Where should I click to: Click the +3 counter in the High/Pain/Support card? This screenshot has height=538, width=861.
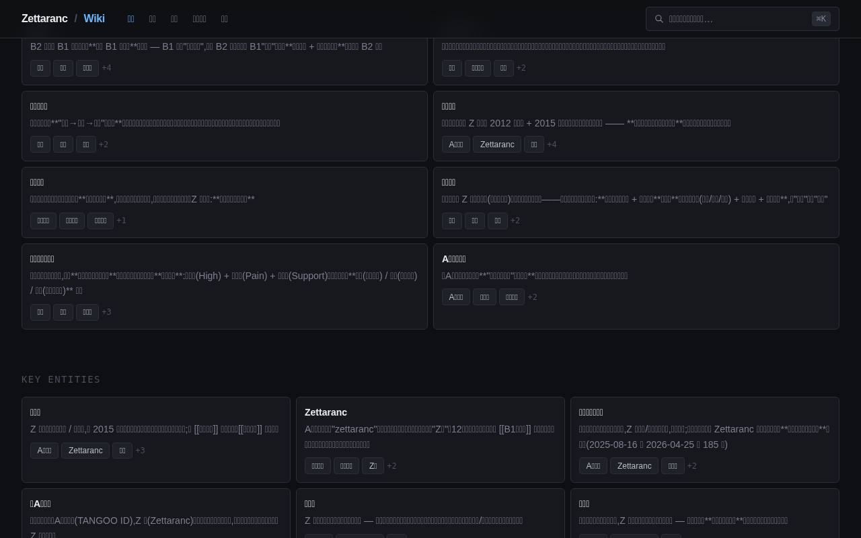[x=106, y=312]
